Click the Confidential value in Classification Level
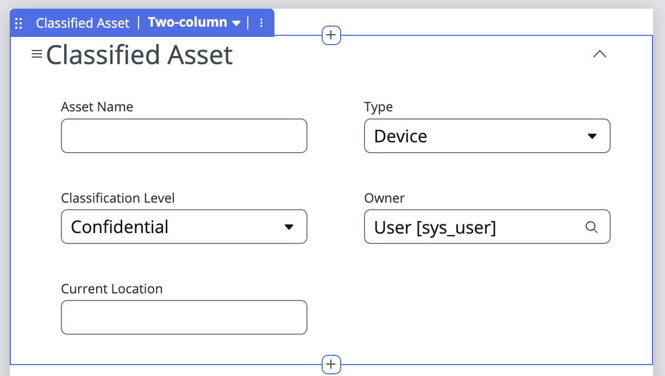Screen dimensions: 665x376 pyautogui.click(x=120, y=227)
